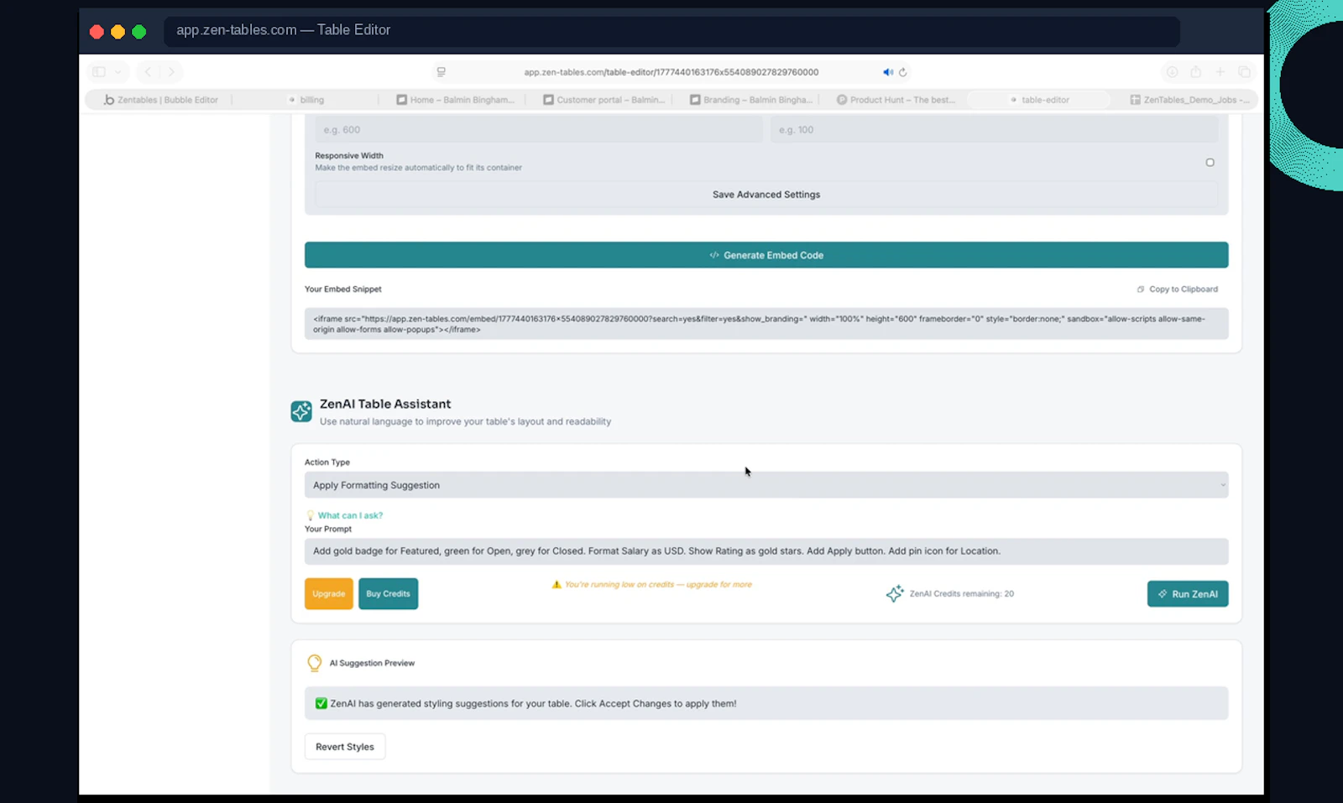Click 'You're running low on credits' message

pyautogui.click(x=658, y=585)
